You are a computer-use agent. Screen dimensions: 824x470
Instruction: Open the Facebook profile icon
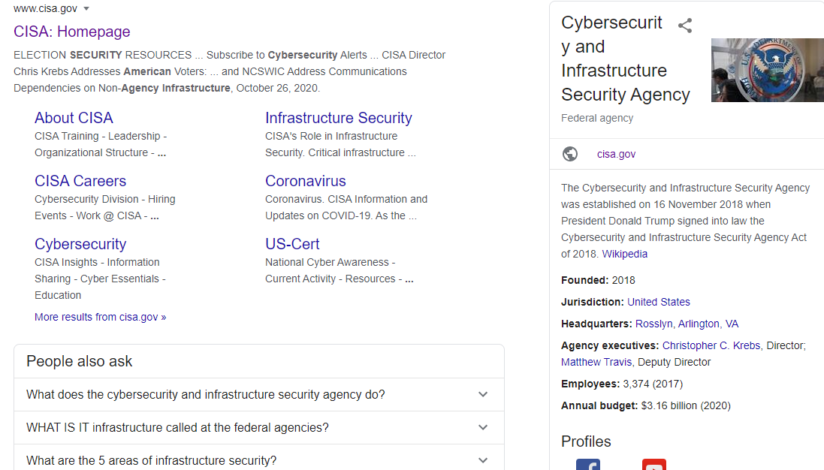pyautogui.click(x=587, y=464)
